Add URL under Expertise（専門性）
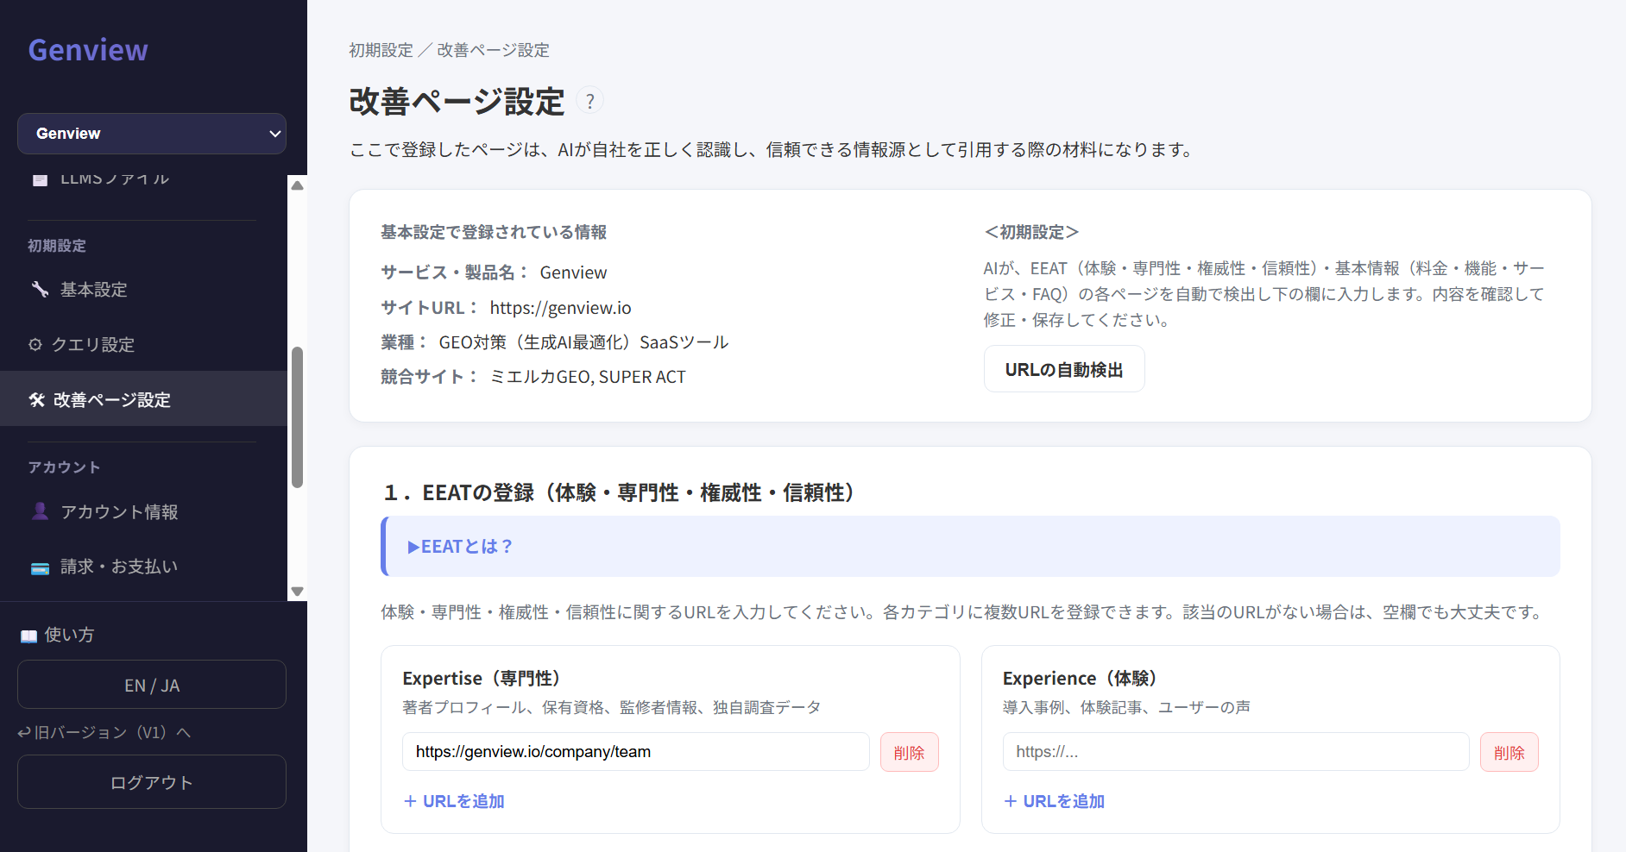The width and height of the screenshot is (1626, 852). pos(454,801)
